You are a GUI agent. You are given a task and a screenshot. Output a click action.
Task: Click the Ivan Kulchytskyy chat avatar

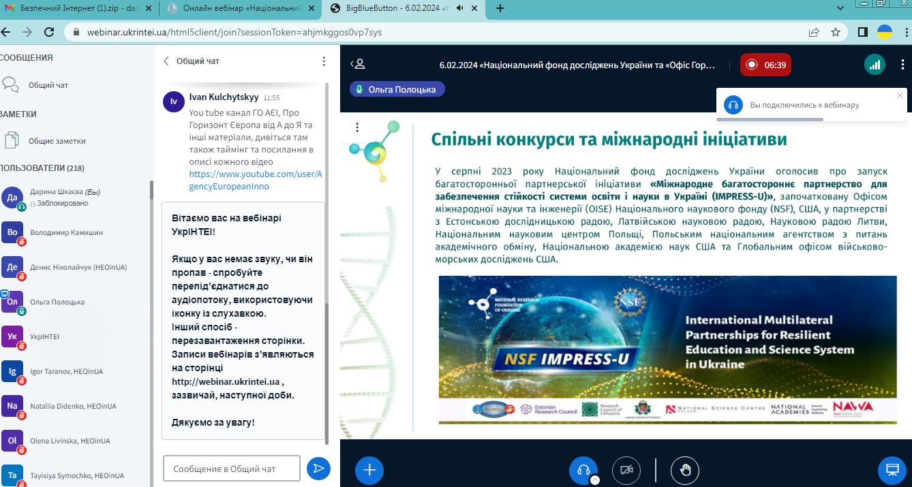174,101
